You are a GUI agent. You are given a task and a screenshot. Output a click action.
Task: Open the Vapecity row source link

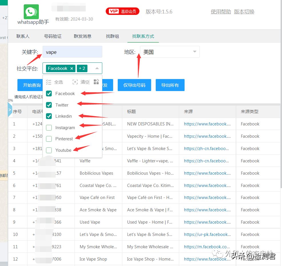pyautogui.click(x=207, y=136)
